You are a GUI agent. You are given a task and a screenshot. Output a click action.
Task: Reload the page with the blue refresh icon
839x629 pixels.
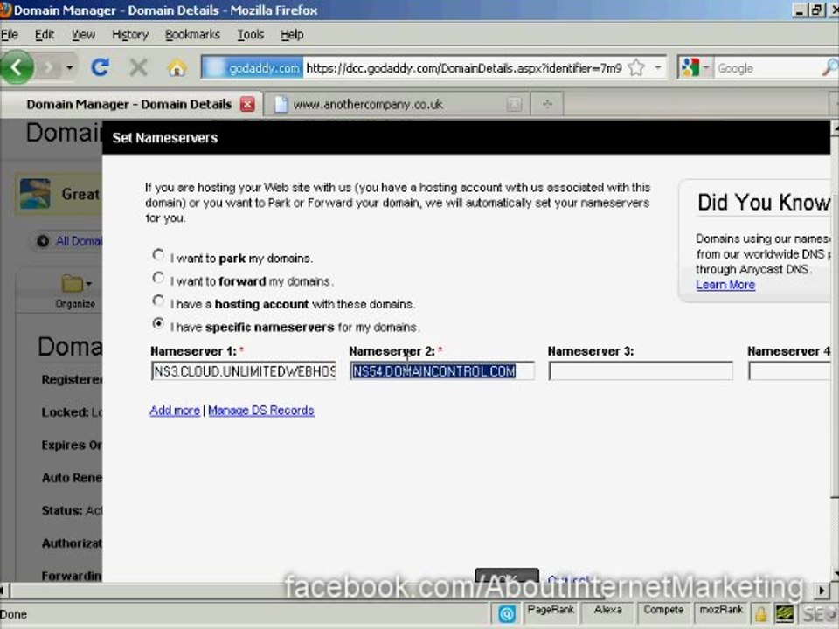pos(100,67)
